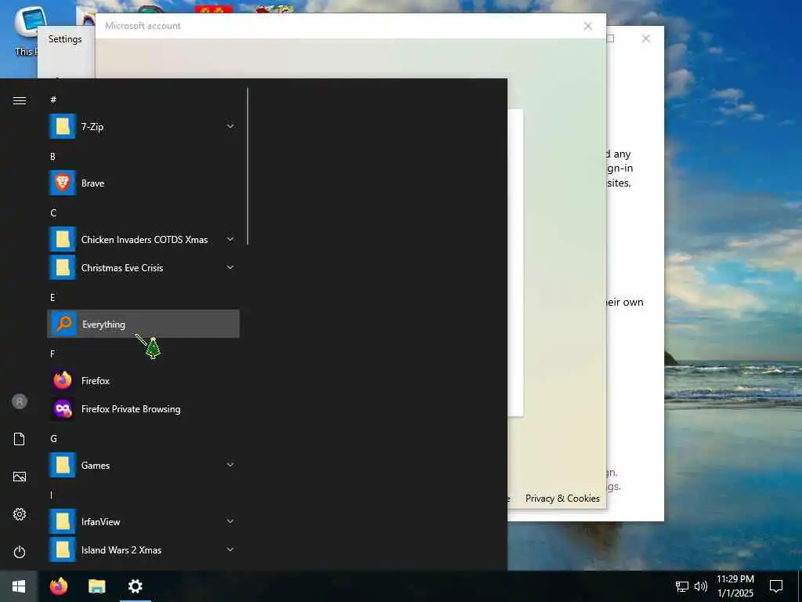Open the user account icon in Start sidebar
The image size is (802, 602).
(20, 401)
